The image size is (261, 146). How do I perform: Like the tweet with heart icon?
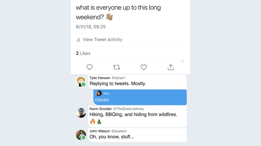[144, 67]
